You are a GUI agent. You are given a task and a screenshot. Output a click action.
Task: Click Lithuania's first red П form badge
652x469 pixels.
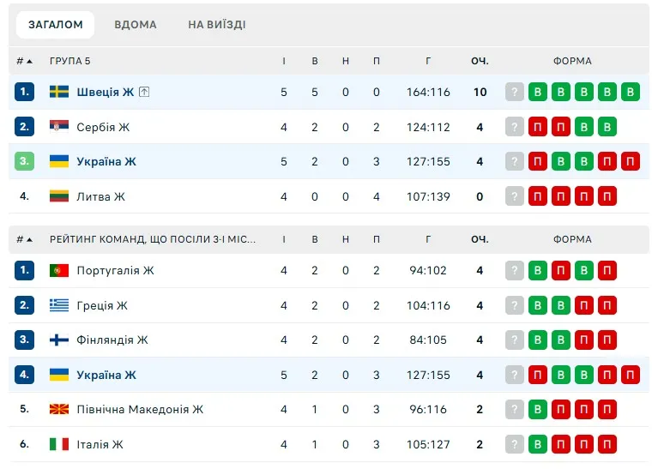click(538, 196)
